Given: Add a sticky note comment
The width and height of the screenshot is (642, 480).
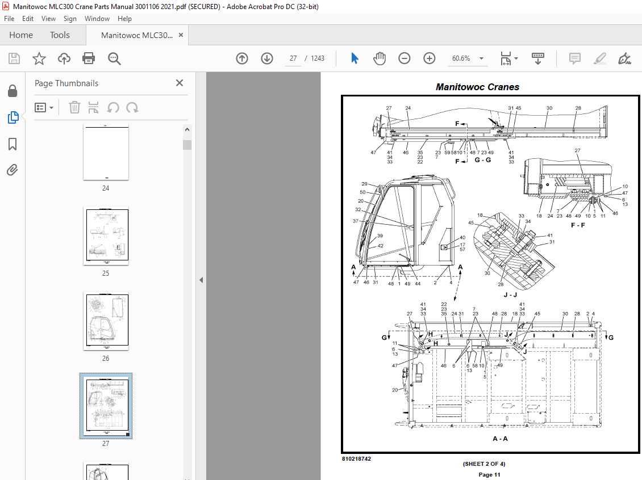Looking at the screenshot, I should click(575, 58).
